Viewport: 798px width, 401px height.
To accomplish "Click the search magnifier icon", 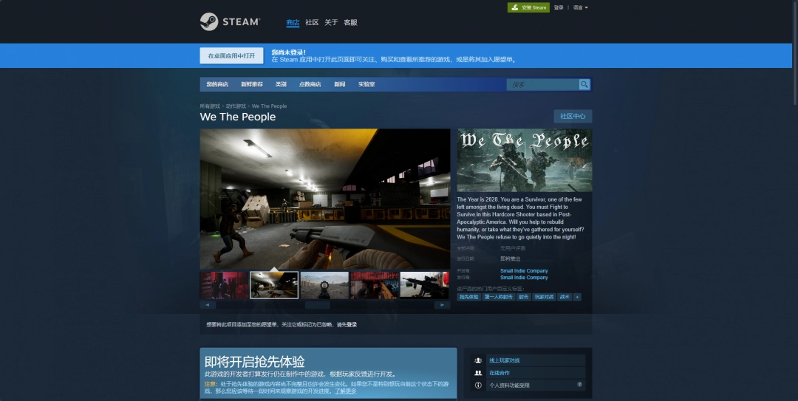I will point(584,85).
